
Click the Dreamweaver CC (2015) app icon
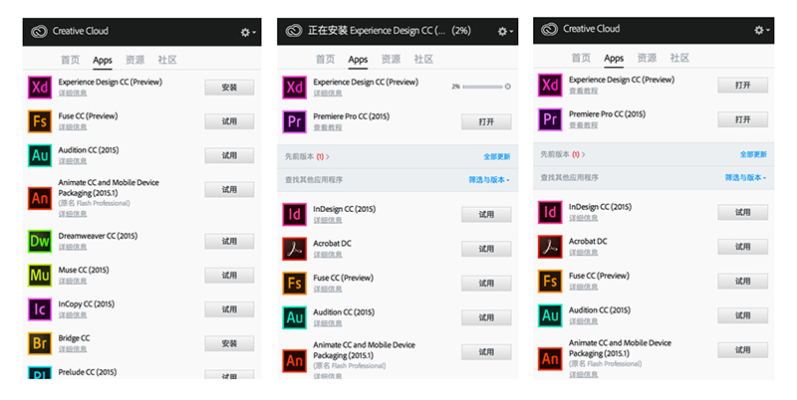40,241
